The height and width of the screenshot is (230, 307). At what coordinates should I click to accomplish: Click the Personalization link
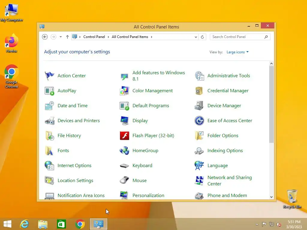click(148, 195)
